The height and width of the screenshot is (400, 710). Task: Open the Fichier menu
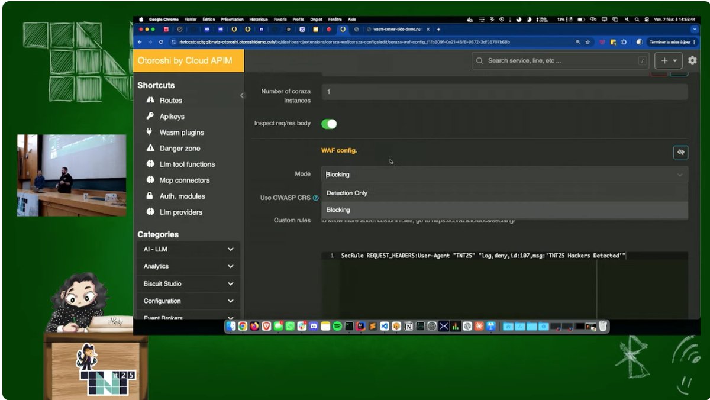pyautogui.click(x=191, y=19)
